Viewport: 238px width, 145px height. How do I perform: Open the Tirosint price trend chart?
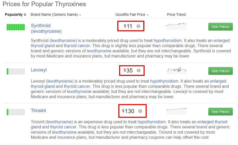(176, 111)
